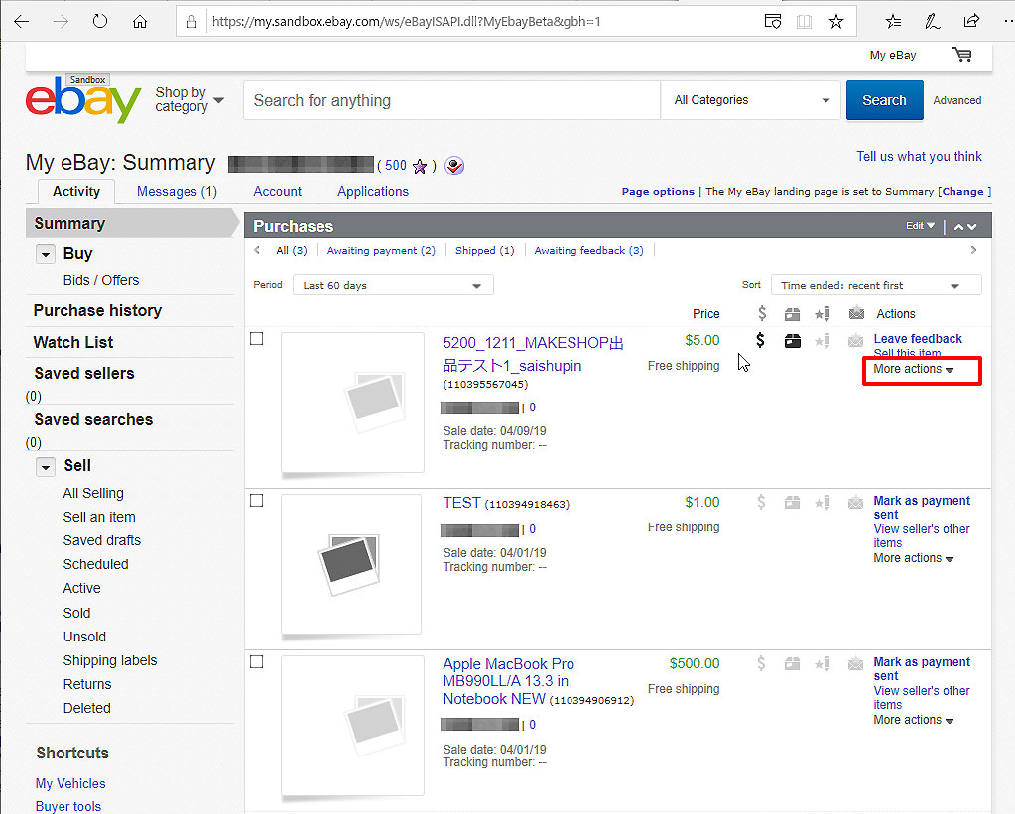Select the Apple MacBook Pro item checkbox
Screen dimensions: 1015x814
257,662
